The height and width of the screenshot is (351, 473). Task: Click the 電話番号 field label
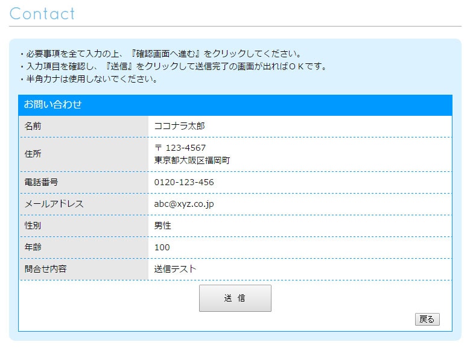(41, 182)
